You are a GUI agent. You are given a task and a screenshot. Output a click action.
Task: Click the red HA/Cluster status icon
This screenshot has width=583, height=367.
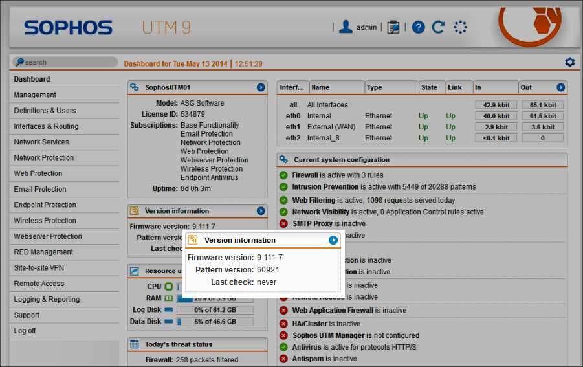point(283,324)
